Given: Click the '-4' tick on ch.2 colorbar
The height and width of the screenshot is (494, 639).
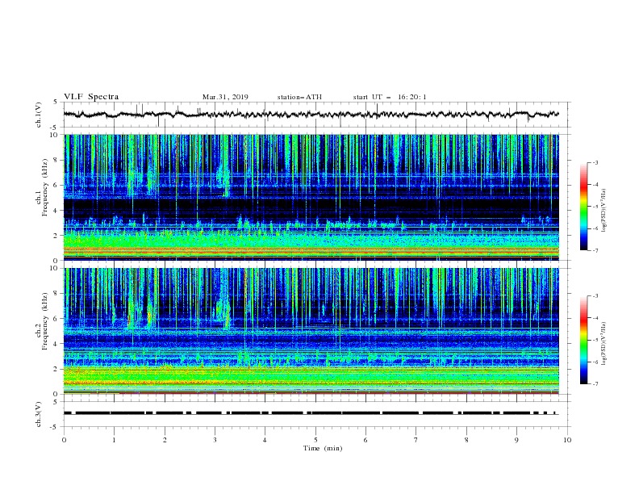Looking at the screenshot, I should point(595,318).
